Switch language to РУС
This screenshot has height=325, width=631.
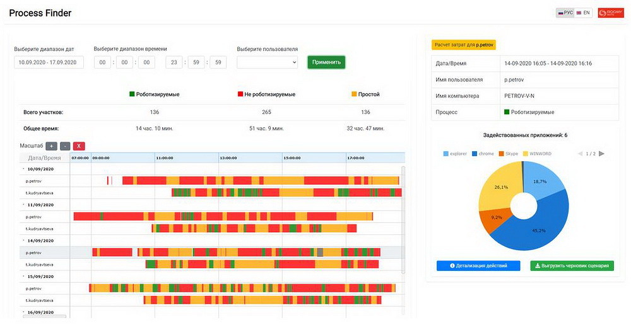565,13
